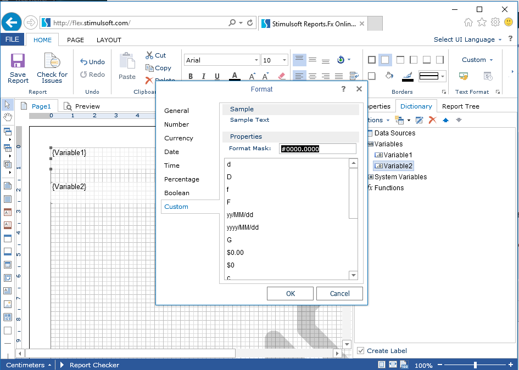Toggle italic text formatting
Screen dimensions: 519x370
click(204, 77)
